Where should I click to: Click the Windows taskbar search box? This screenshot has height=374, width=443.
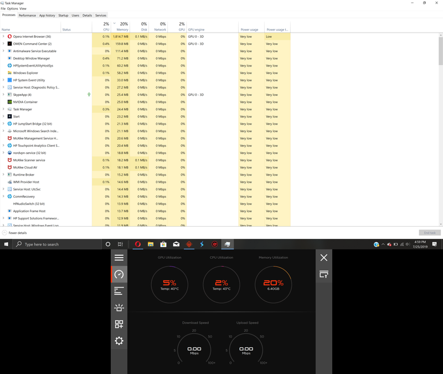point(58,244)
